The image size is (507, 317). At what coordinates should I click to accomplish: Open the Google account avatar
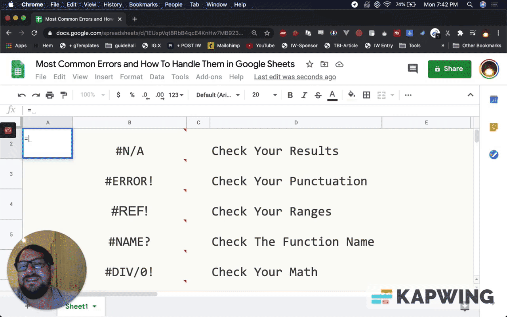489,69
